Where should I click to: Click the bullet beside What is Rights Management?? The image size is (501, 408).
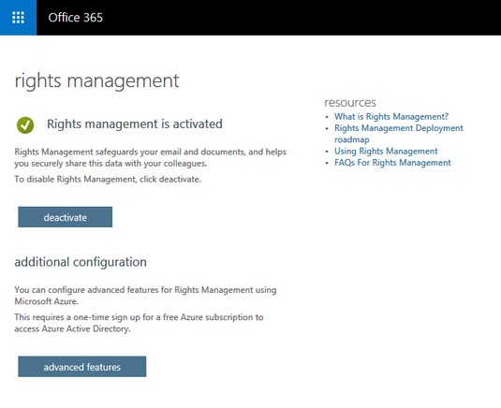[x=327, y=117]
